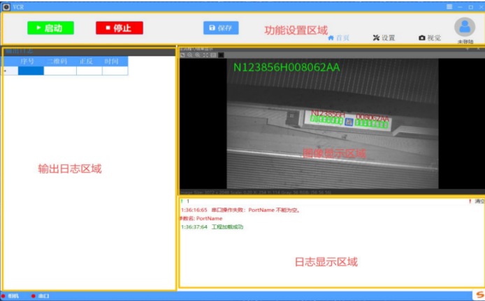The image size is (485, 301).
Task: Click the red 停止 stop button
Action: [120, 28]
